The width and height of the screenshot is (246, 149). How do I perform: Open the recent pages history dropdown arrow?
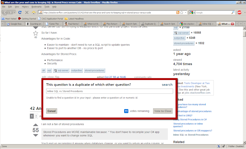tap(14, 12)
